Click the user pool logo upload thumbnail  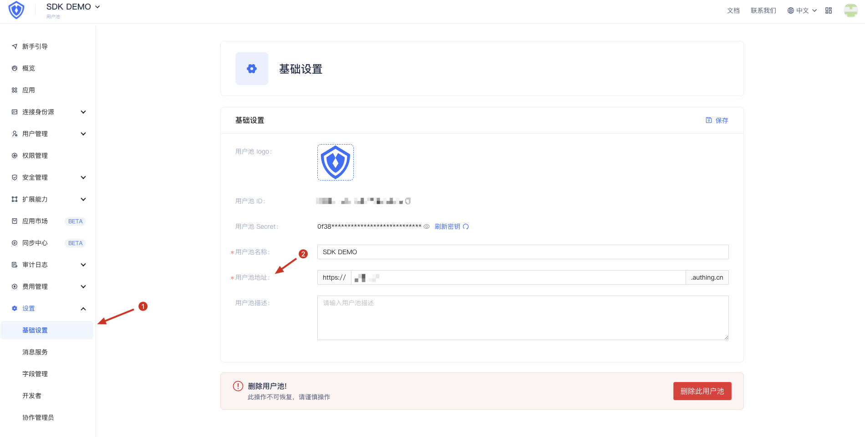(x=336, y=162)
